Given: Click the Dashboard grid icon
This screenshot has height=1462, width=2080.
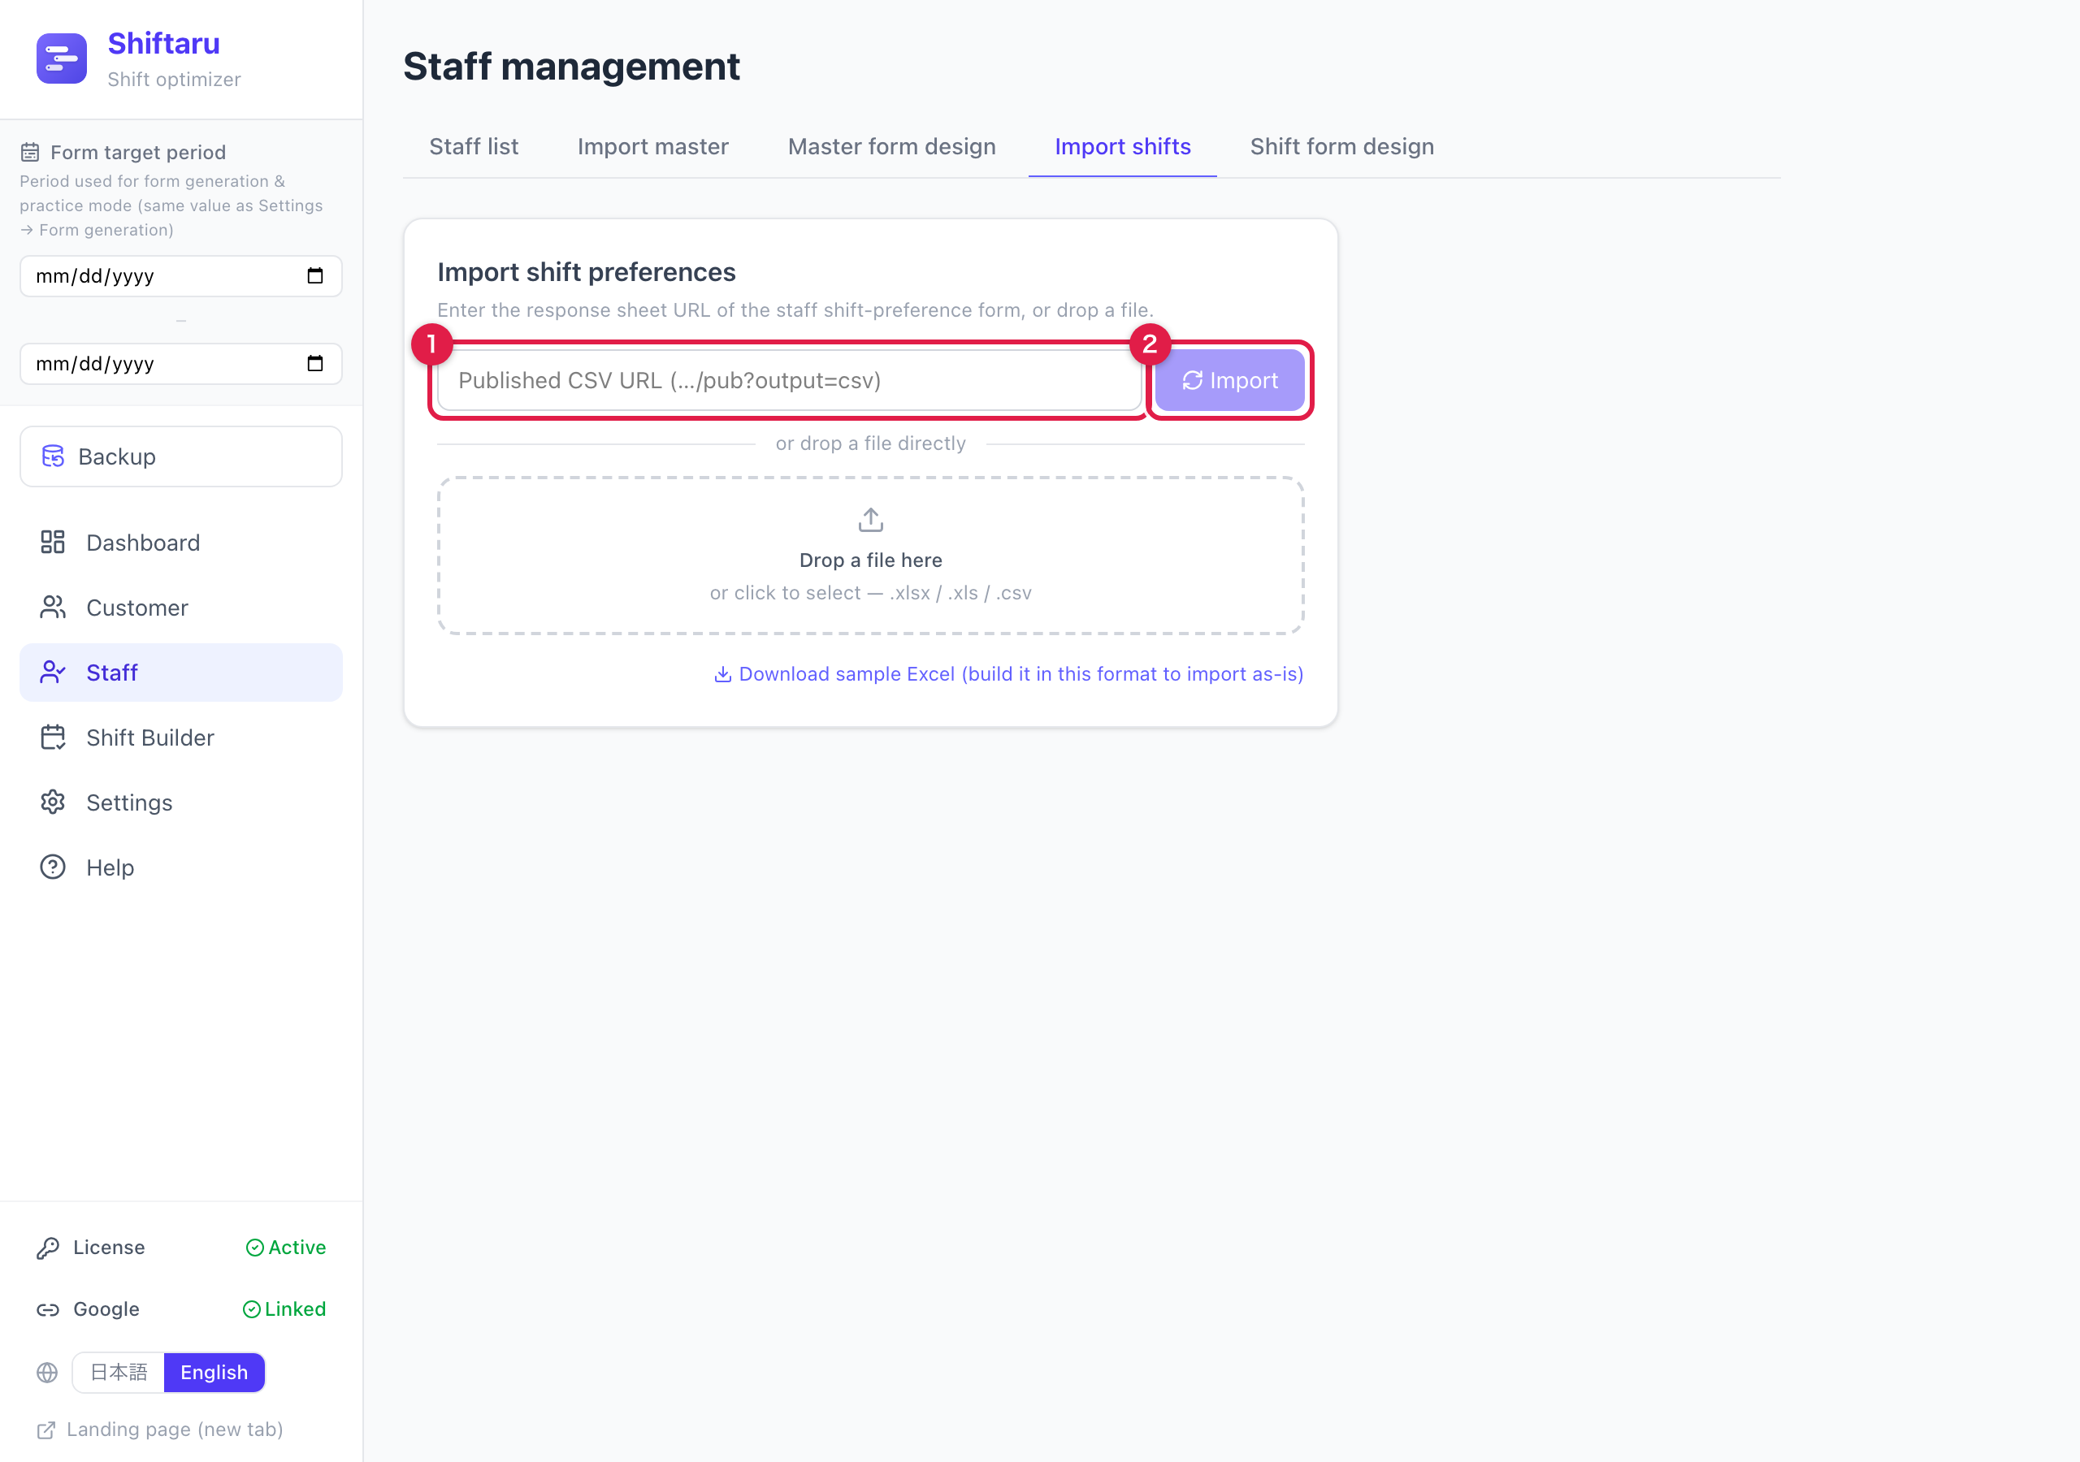Looking at the screenshot, I should click(x=53, y=542).
